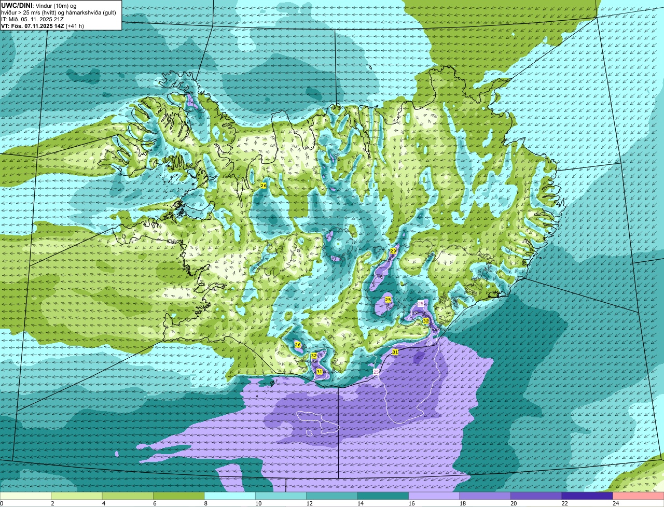Click the legend tick label '2'
The width and height of the screenshot is (664, 507).
tap(52, 503)
